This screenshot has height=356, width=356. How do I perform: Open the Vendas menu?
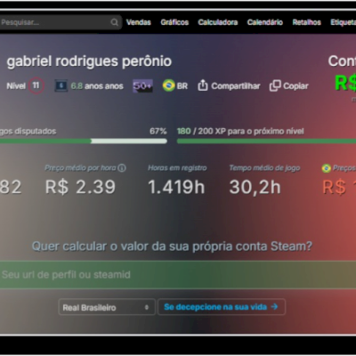(138, 22)
